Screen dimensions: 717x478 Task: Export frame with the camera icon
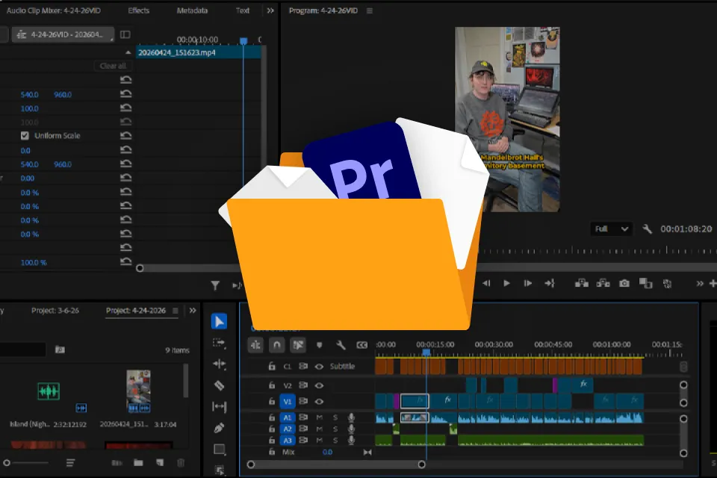pos(624,284)
